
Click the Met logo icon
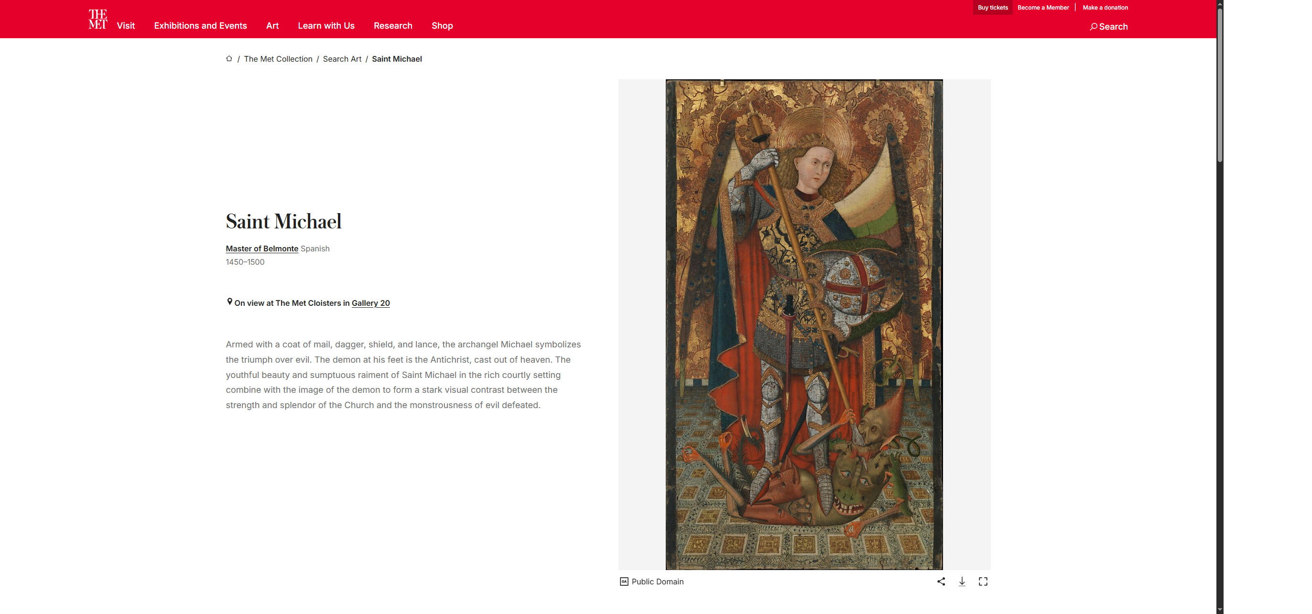coord(98,19)
